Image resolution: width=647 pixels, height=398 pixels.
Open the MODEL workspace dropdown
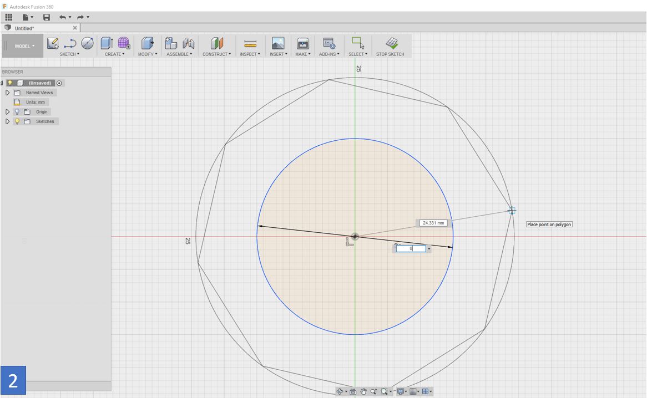pos(23,46)
